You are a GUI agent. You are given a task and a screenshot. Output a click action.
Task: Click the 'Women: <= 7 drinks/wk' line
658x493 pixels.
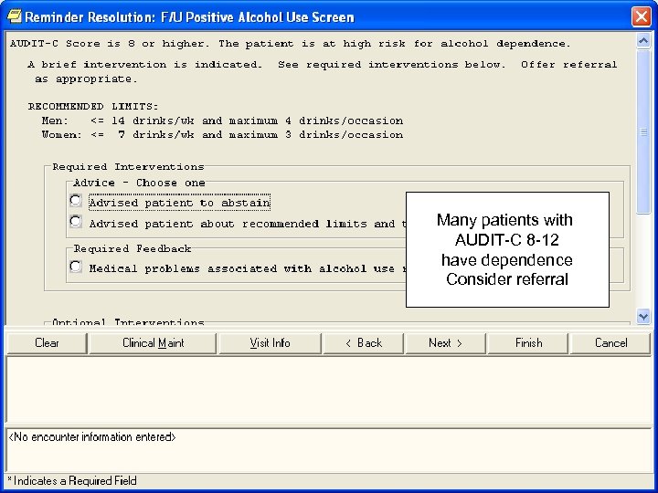pos(222,135)
